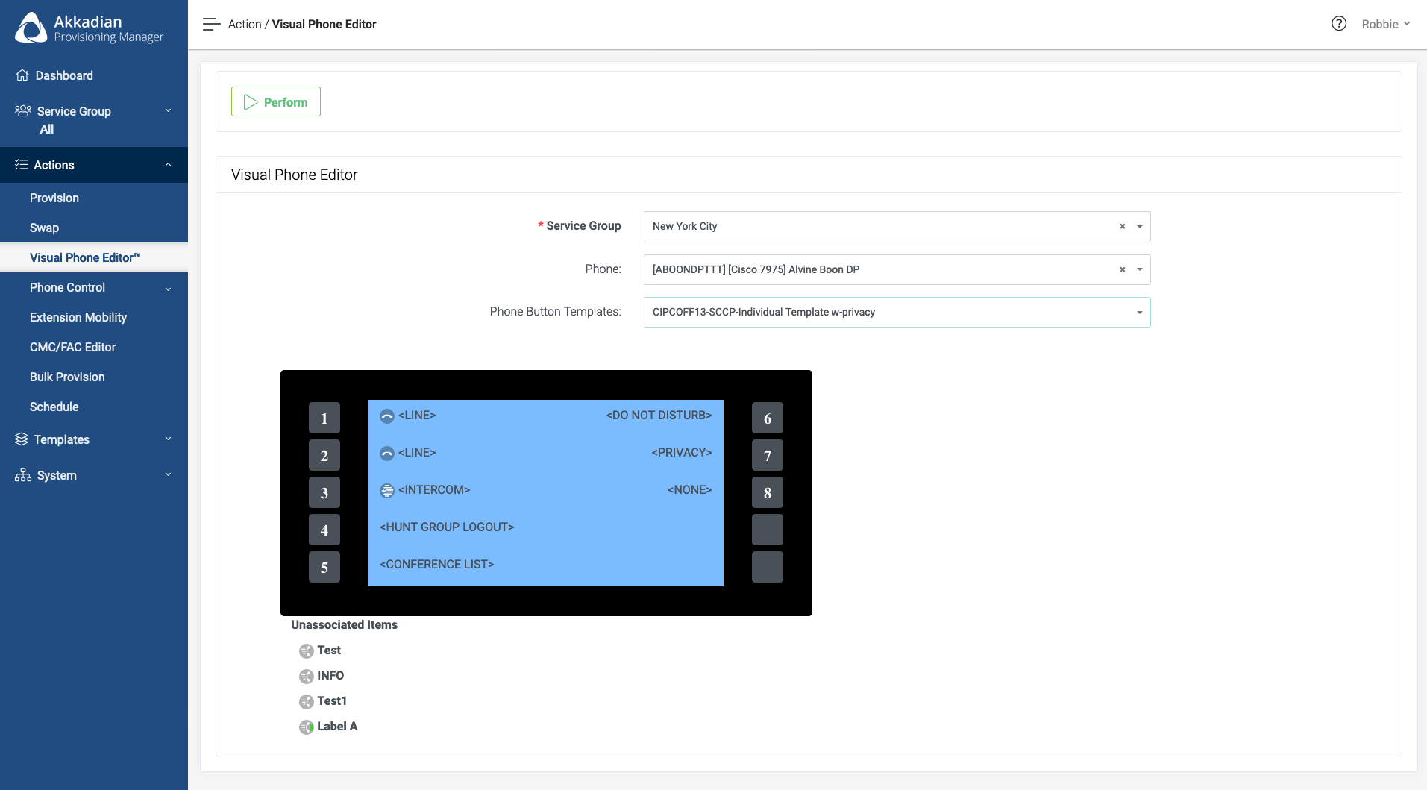Click the Service Group field showing New York City
This screenshot has height=790, width=1427.
coord(897,227)
